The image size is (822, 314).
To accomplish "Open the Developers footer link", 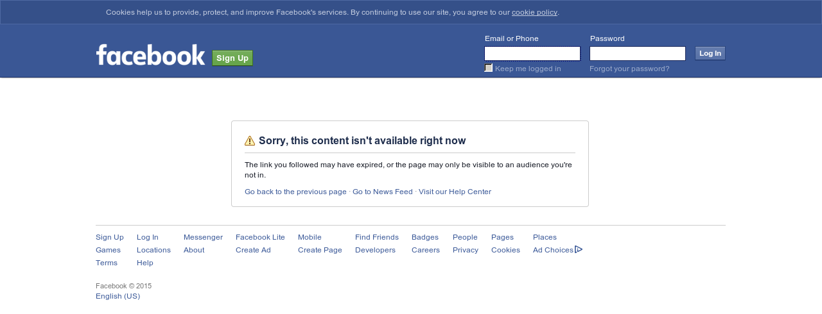I will tap(375, 250).
